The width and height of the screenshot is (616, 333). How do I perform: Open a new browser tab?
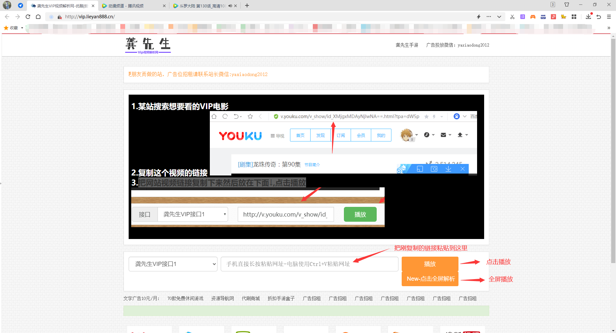tap(247, 5)
